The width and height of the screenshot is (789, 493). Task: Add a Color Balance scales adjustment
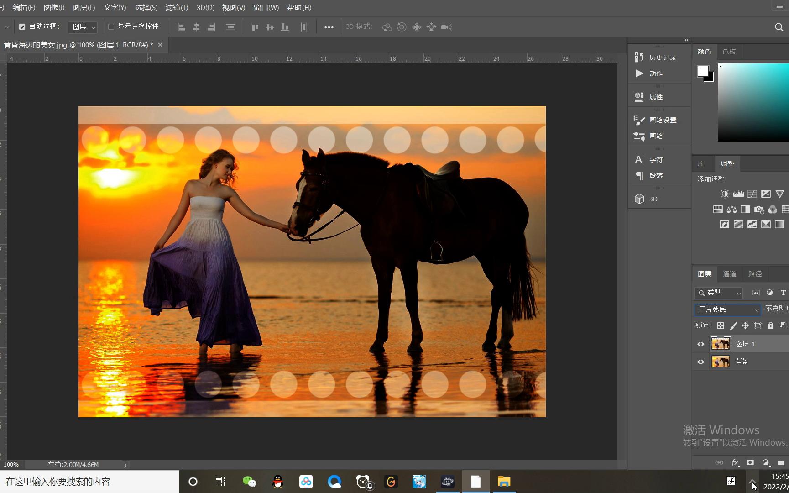[732, 210]
